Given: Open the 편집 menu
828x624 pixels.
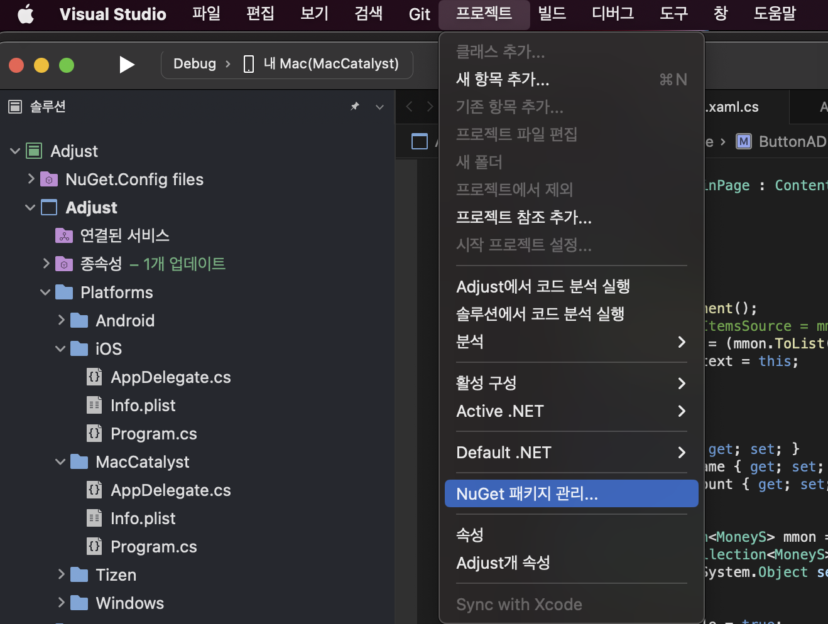Looking at the screenshot, I should (260, 14).
